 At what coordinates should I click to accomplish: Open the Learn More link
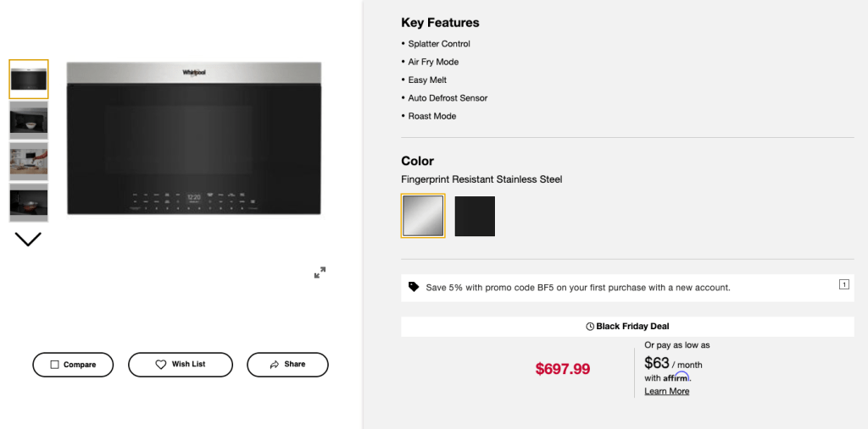666,391
